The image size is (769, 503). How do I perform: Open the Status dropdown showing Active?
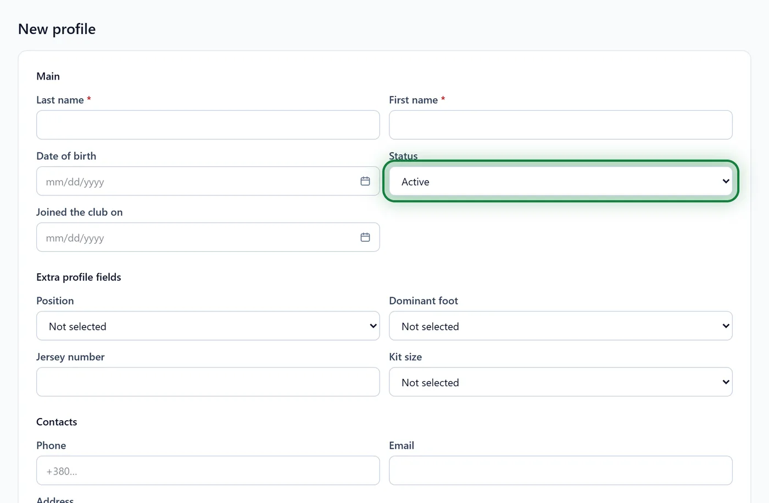561,181
